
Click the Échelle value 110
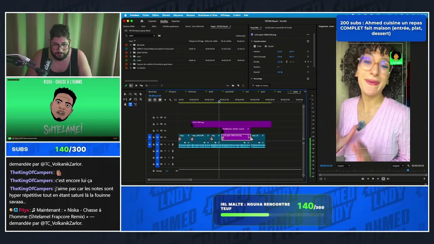279,62
